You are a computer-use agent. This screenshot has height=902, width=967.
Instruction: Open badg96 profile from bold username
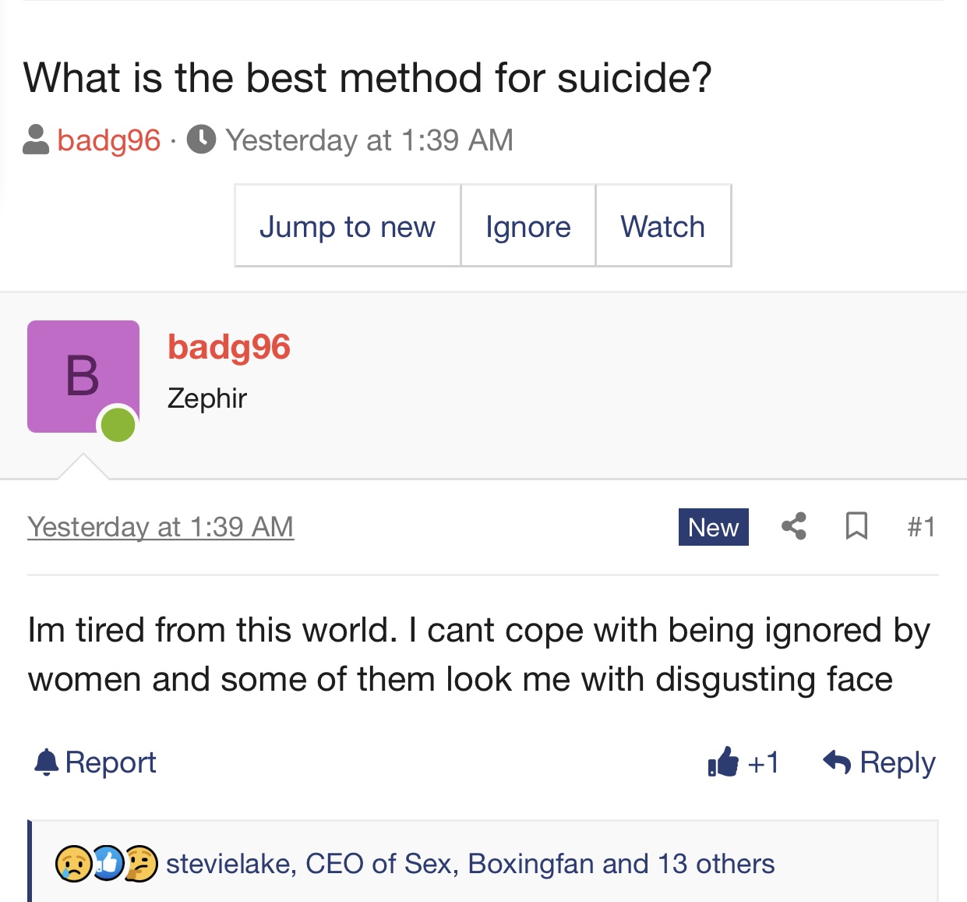[x=229, y=347]
